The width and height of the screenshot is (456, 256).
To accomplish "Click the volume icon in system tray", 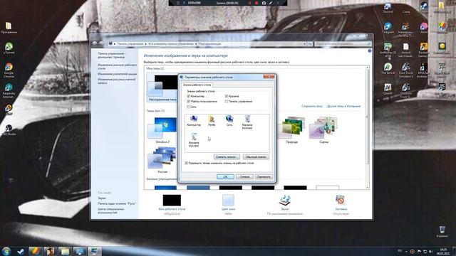I will tap(430, 251).
